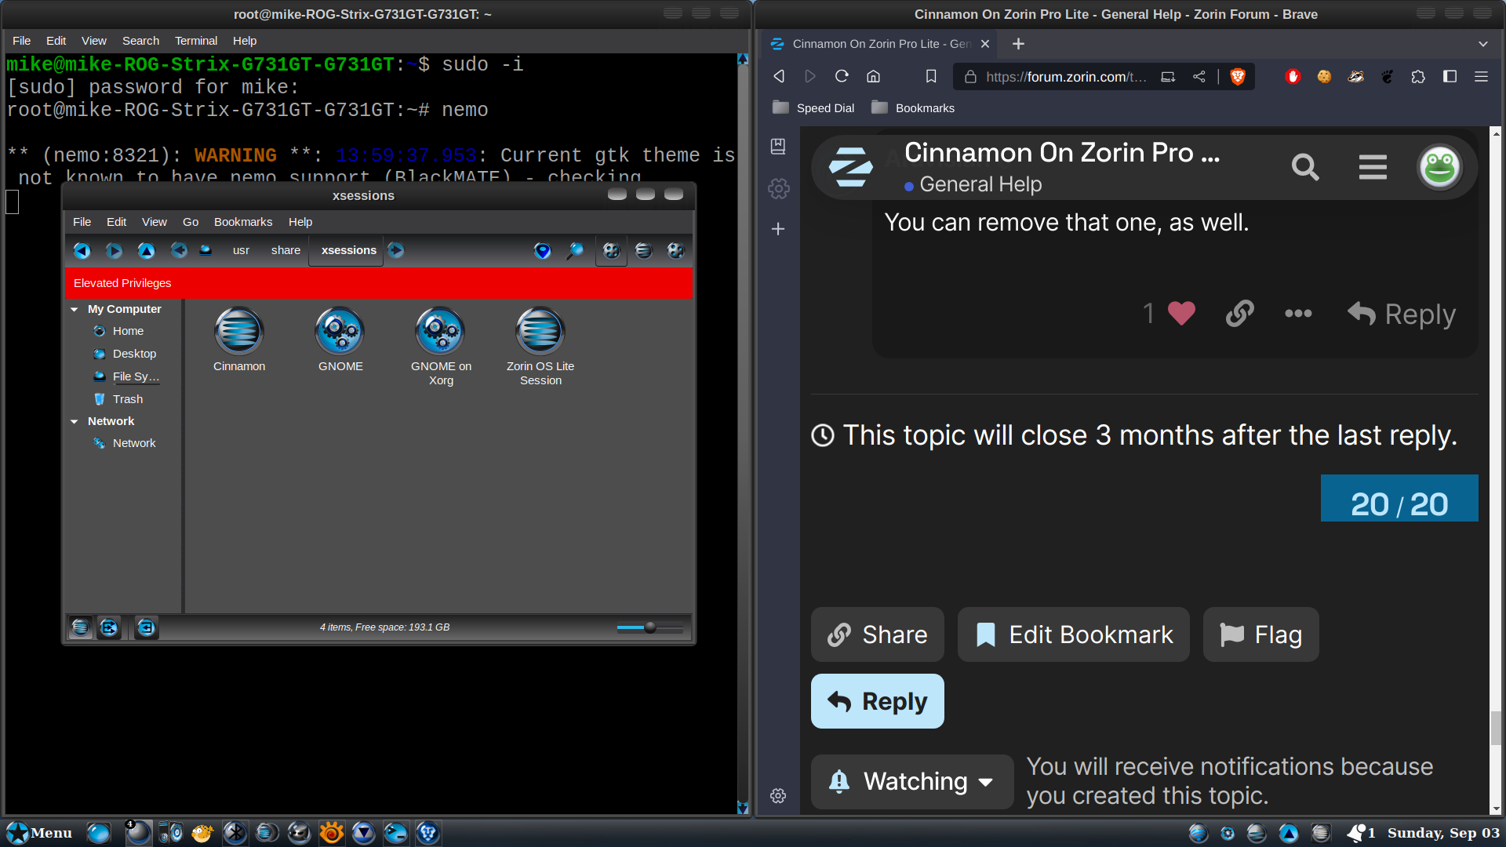Toggle the Brave sidebar panel
Image resolution: width=1506 pixels, height=847 pixels.
point(1450,76)
